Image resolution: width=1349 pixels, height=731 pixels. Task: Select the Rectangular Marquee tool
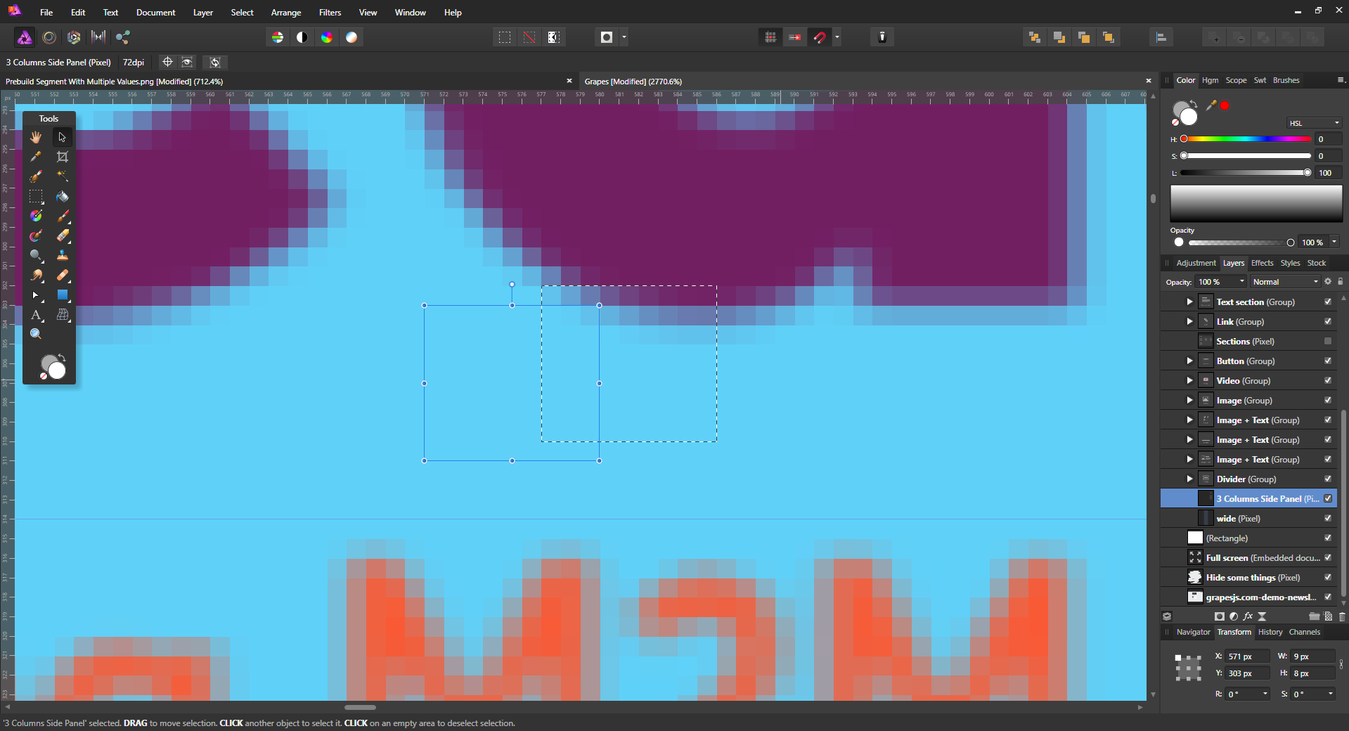(36, 196)
